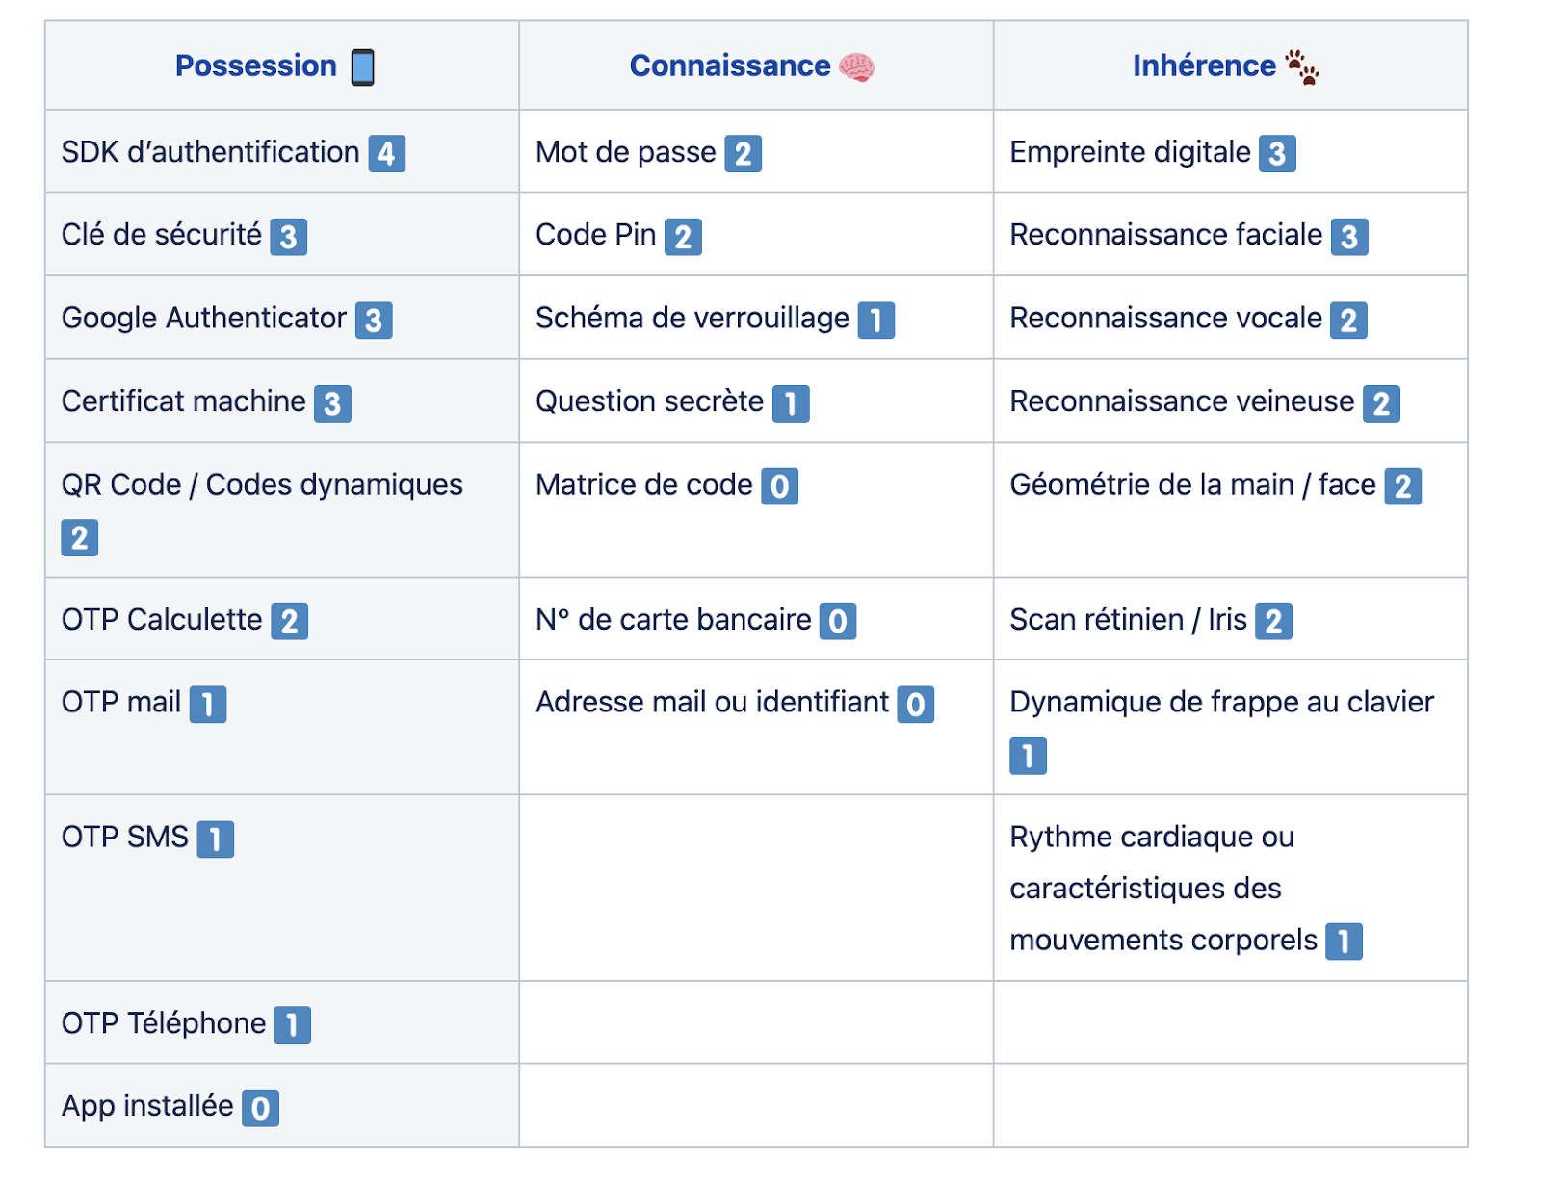Screen dimensions: 1541x1188
Task: Click the Reconnaissance faciale cell text
Action: (x=1165, y=235)
